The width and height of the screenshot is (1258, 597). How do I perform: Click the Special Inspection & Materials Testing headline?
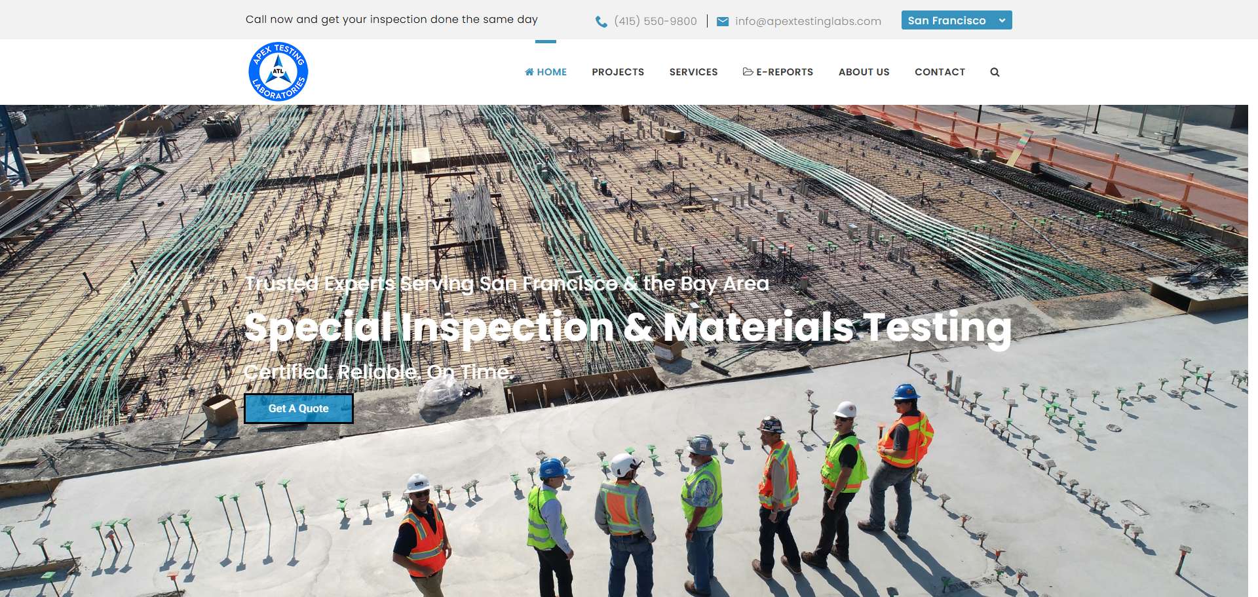pos(627,327)
